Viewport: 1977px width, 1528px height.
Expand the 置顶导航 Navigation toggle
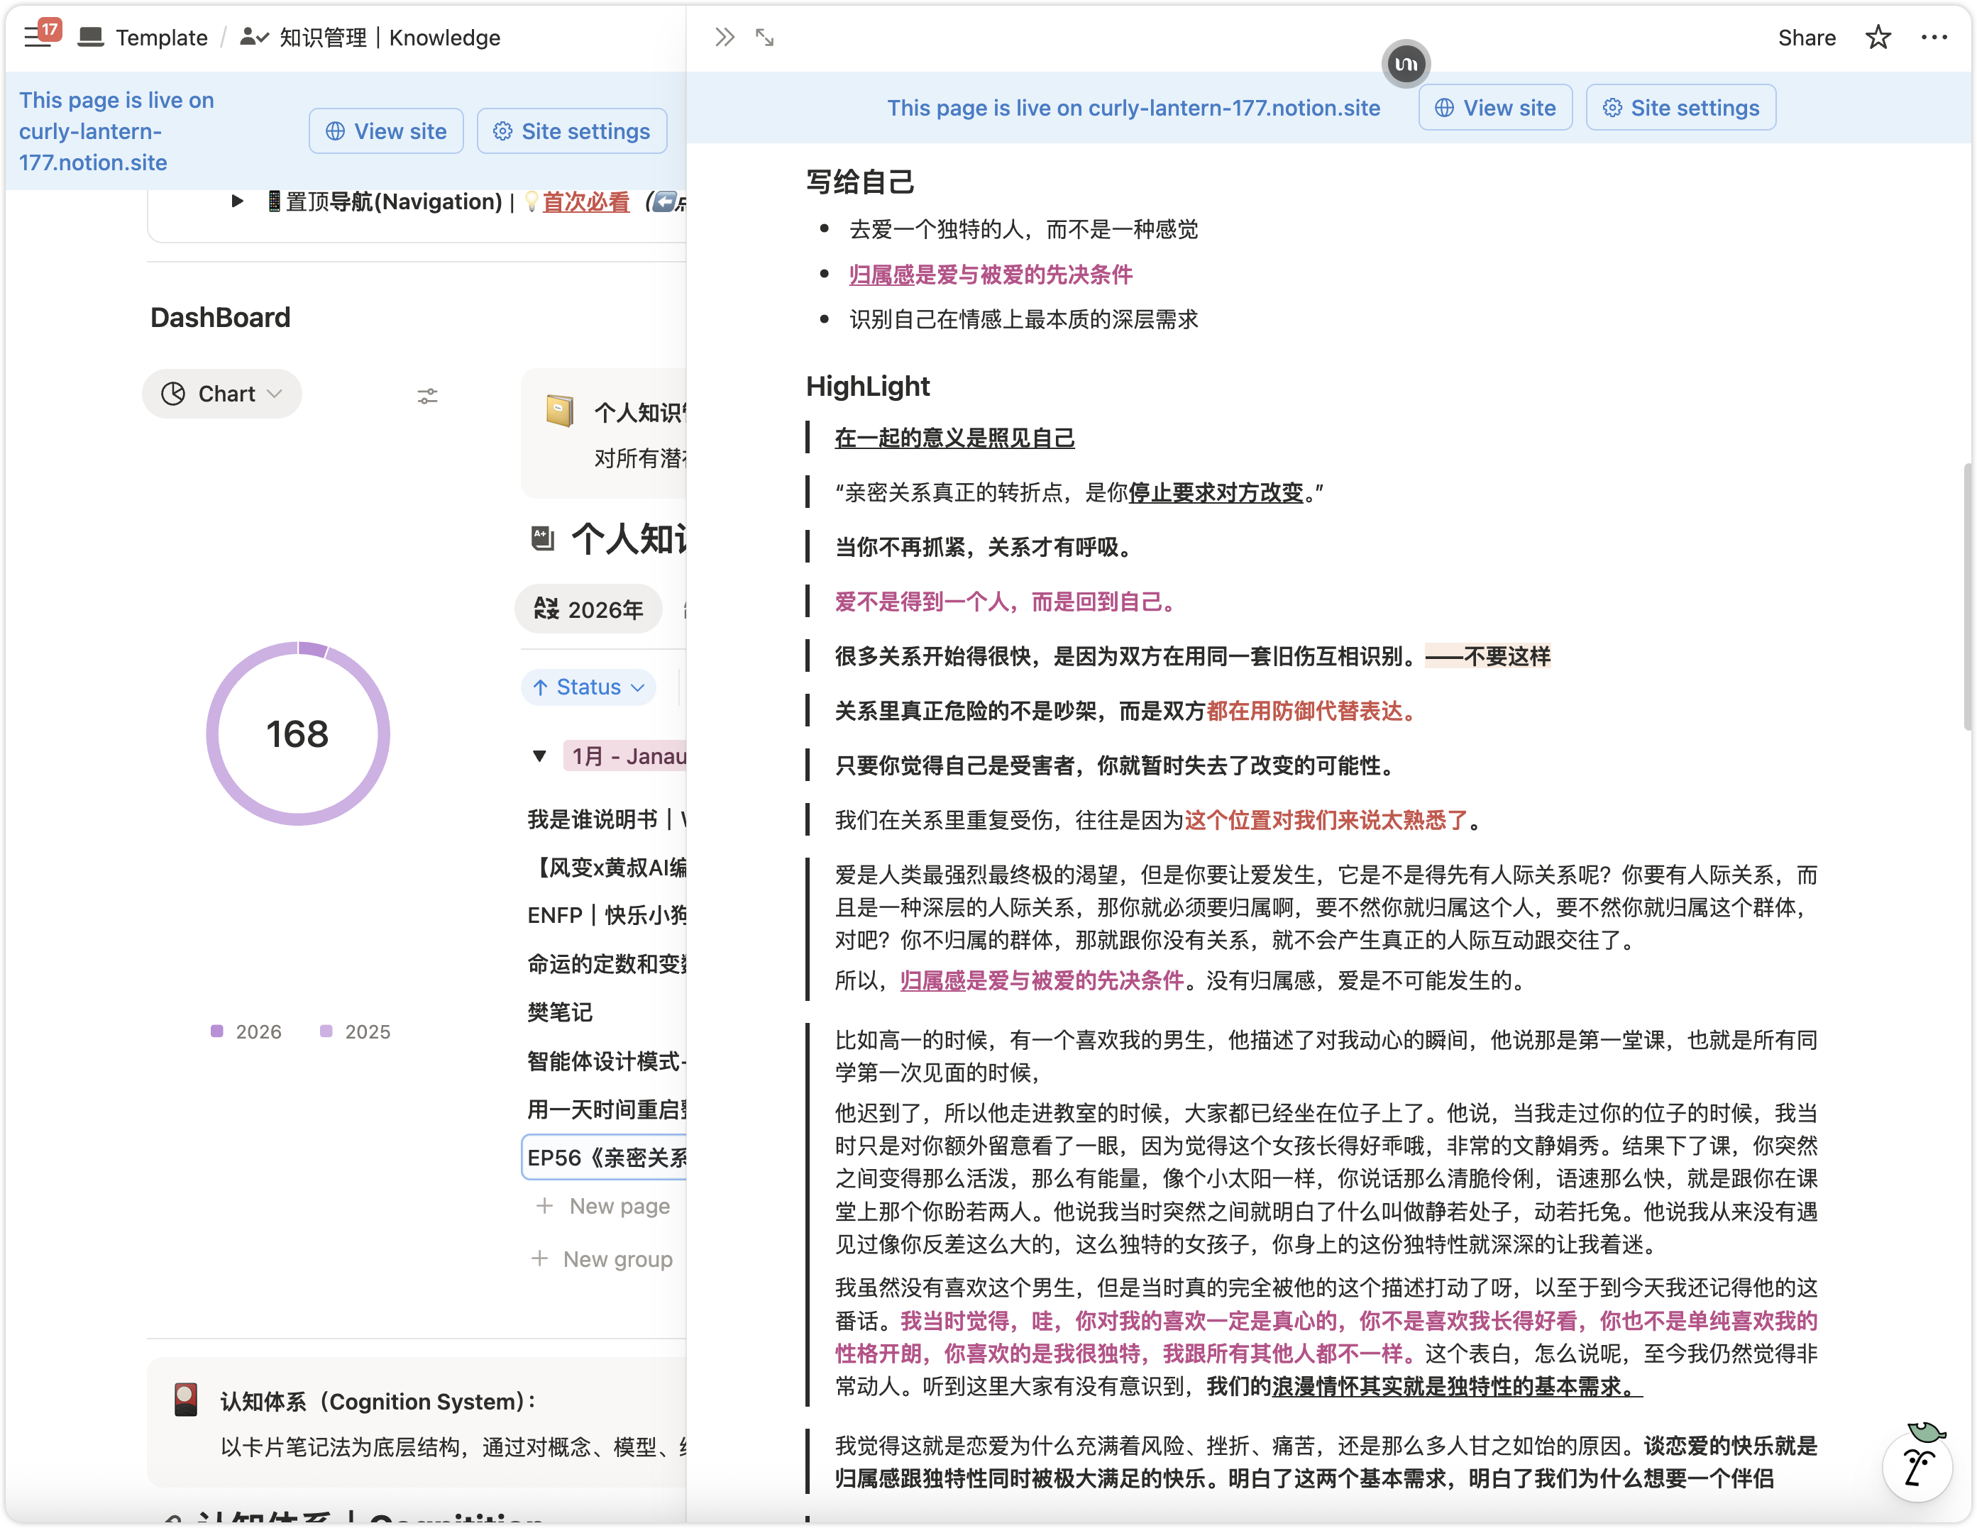(237, 201)
